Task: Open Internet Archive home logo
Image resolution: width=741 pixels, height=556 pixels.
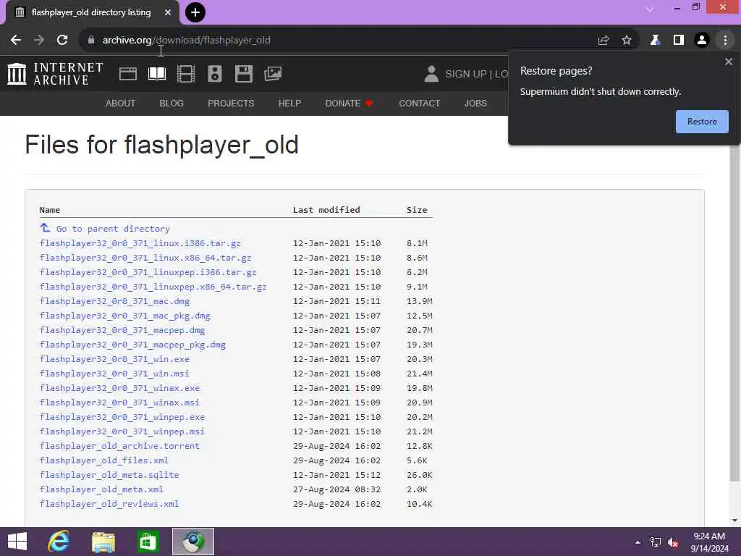Action: click(x=55, y=74)
